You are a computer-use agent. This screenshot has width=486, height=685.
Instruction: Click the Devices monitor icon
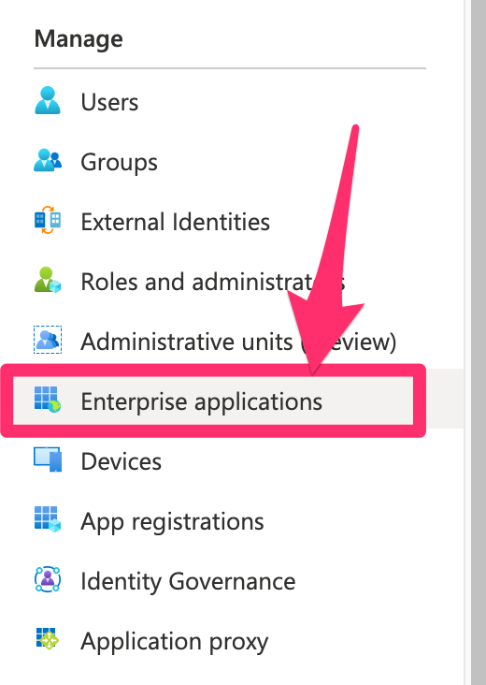coord(48,459)
